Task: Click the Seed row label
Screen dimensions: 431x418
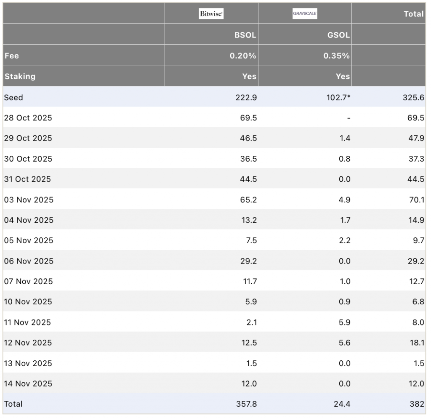Action: [x=13, y=97]
